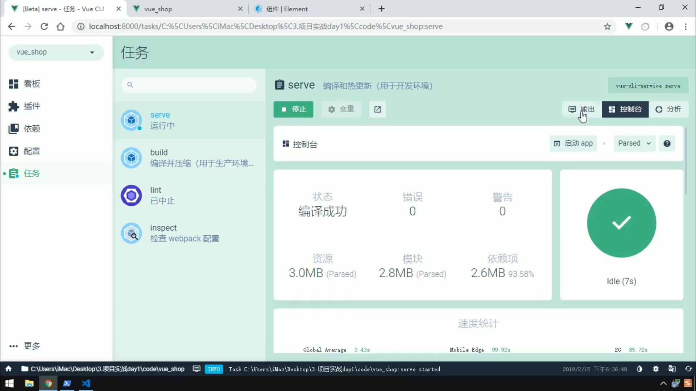This screenshot has height=391, width=696.
Task: Click the bug report icon in status bar
Action: tap(656, 369)
